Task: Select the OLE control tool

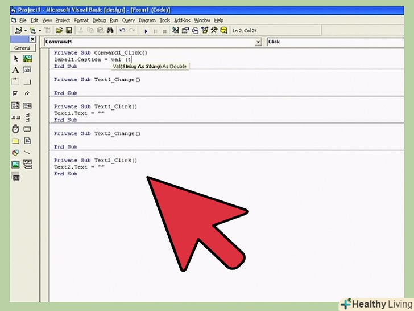Action: tap(15, 177)
